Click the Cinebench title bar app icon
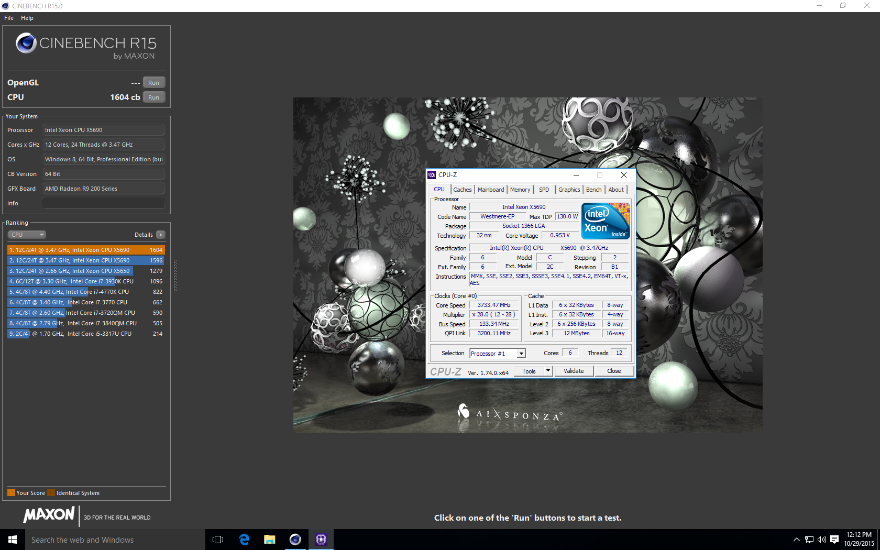Image resolution: width=880 pixels, height=550 pixels. click(6, 6)
